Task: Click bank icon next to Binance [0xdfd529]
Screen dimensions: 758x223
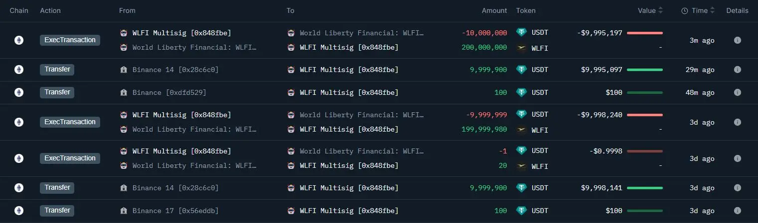Action: click(x=124, y=92)
